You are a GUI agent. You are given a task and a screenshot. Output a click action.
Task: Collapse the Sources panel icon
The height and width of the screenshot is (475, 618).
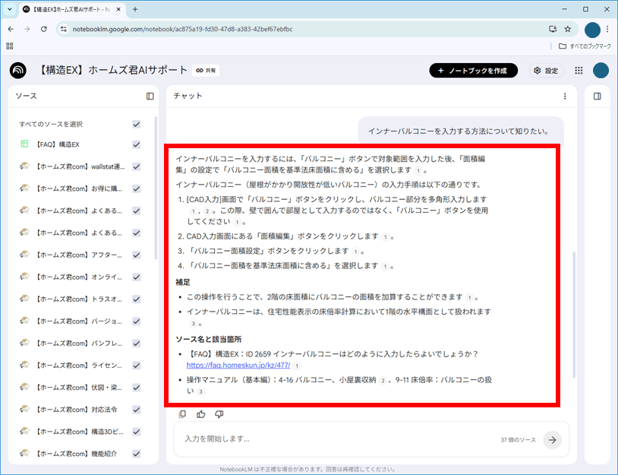150,97
